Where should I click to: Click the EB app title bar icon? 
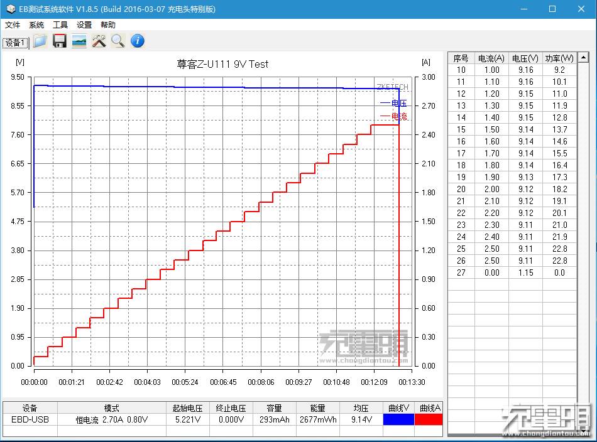pos(10,9)
